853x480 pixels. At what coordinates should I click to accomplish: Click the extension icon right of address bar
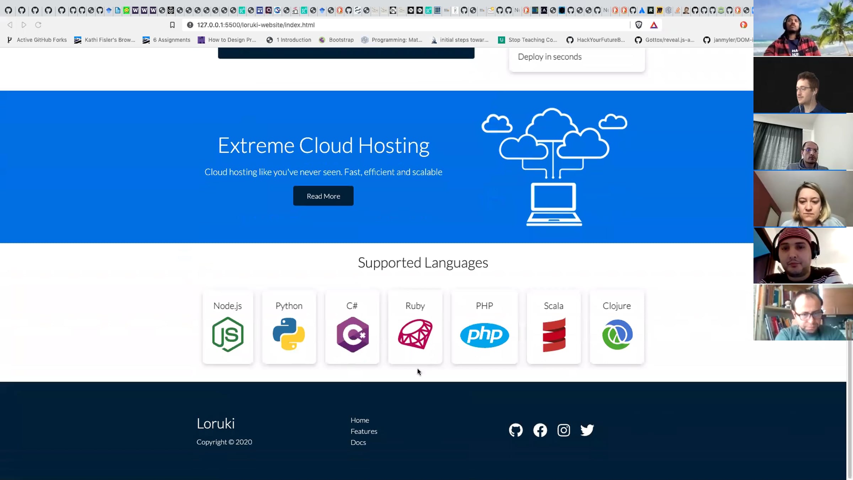[x=744, y=25]
